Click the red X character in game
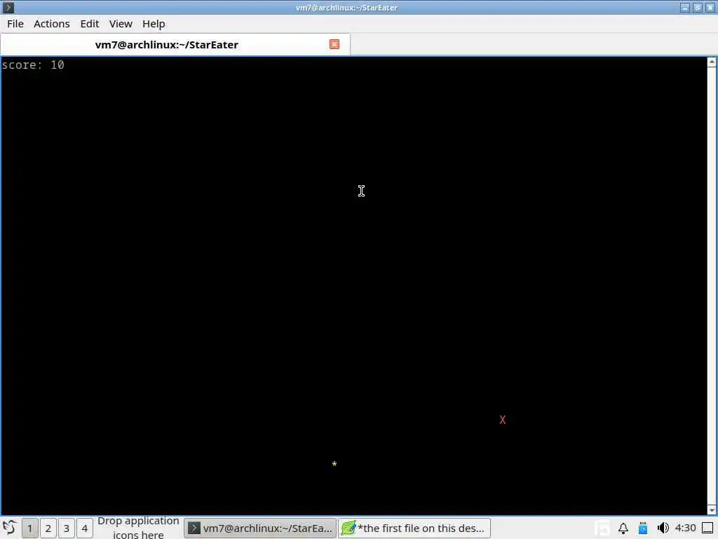The width and height of the screenshot is (718, 539). pos(502,420)
